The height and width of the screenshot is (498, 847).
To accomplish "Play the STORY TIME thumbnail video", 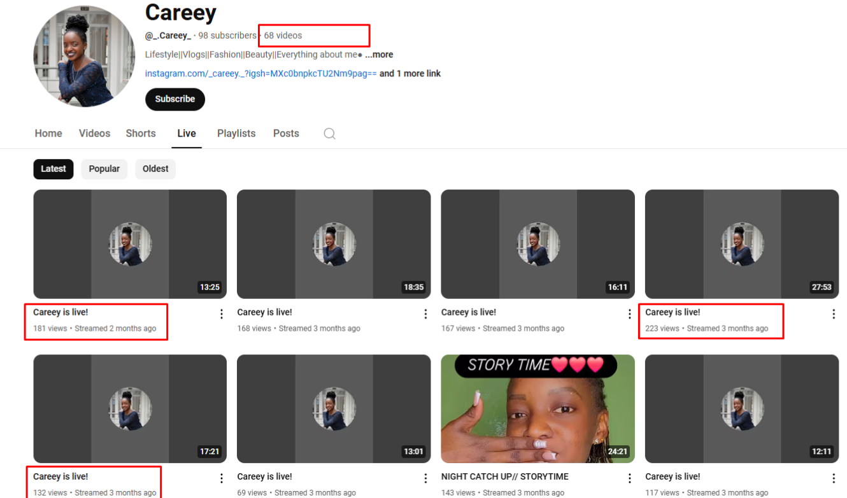I will click(x=537, y=409).
